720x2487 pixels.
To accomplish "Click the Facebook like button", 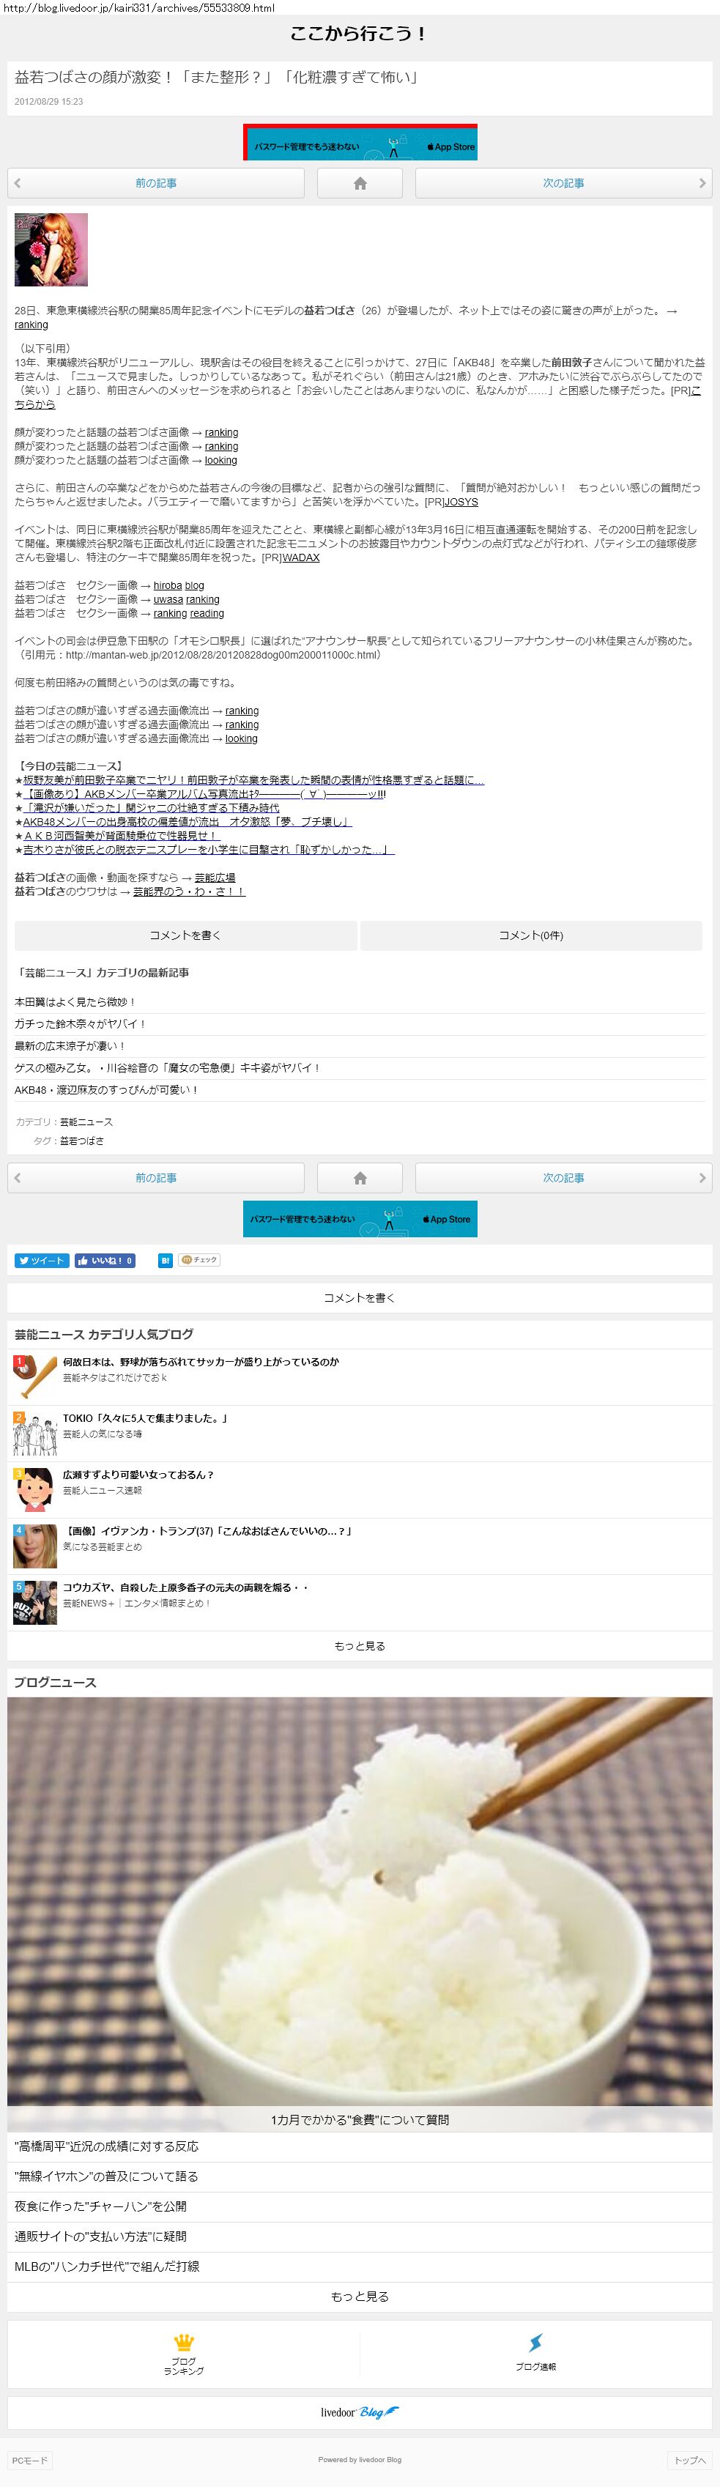I will [x=105, y=1260].
